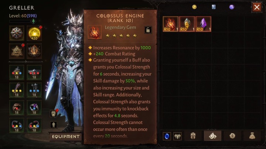The image size is (266, 149).
Task: Toggle the character body view icon
Action: [54, 125]
